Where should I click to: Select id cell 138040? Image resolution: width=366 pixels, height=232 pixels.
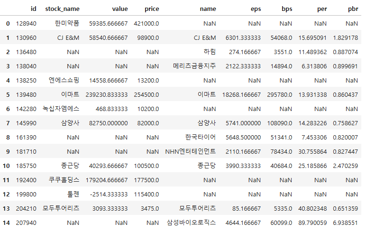coord(26,66)
